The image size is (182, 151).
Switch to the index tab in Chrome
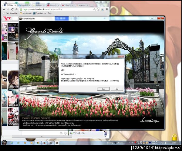(x=81, y=5)
